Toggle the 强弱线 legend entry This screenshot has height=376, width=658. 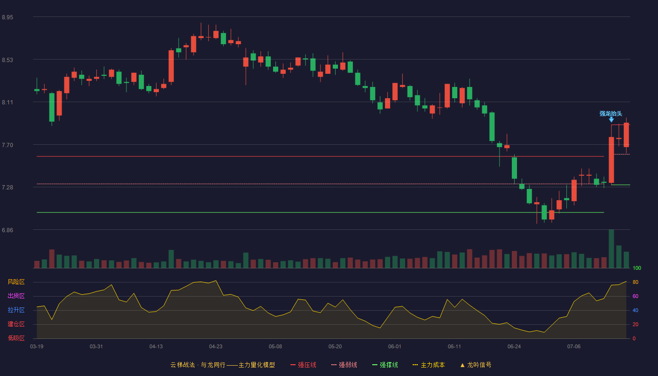tap(344, 365)
